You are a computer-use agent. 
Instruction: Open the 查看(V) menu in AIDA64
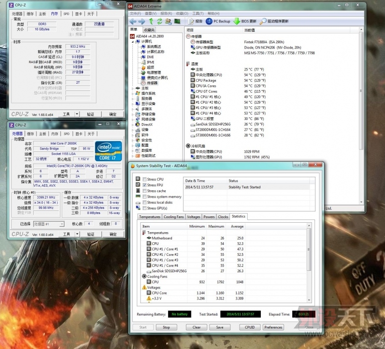[150, 14]
